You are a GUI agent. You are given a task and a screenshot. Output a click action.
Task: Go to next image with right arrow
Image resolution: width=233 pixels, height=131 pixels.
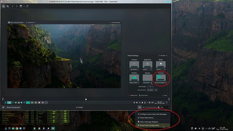(x=17, y=6)
